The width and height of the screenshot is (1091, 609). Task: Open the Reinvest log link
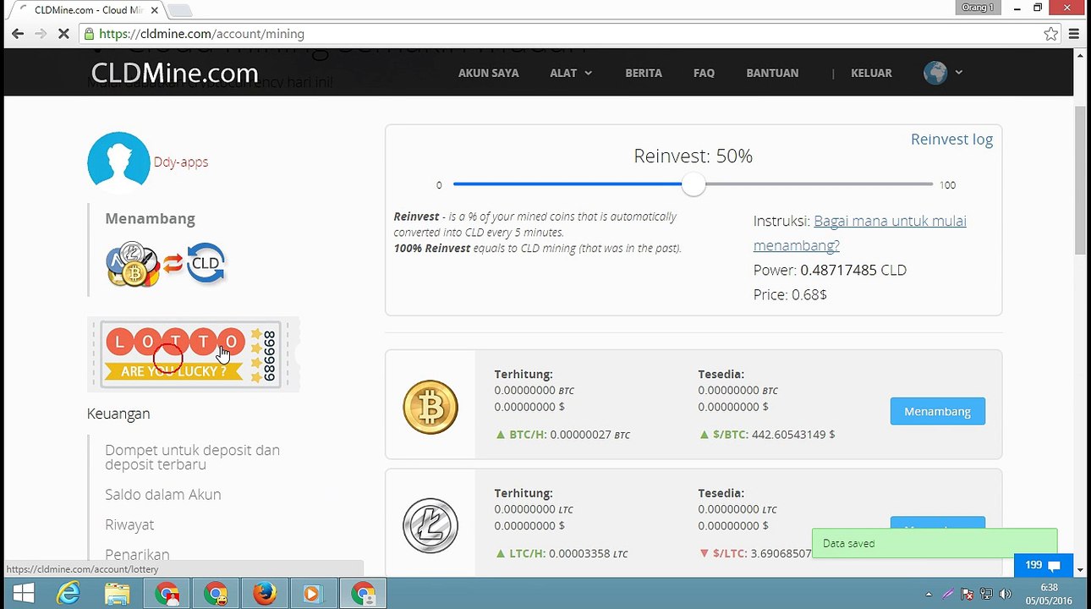pyautogui.click(x=951, y=140)
